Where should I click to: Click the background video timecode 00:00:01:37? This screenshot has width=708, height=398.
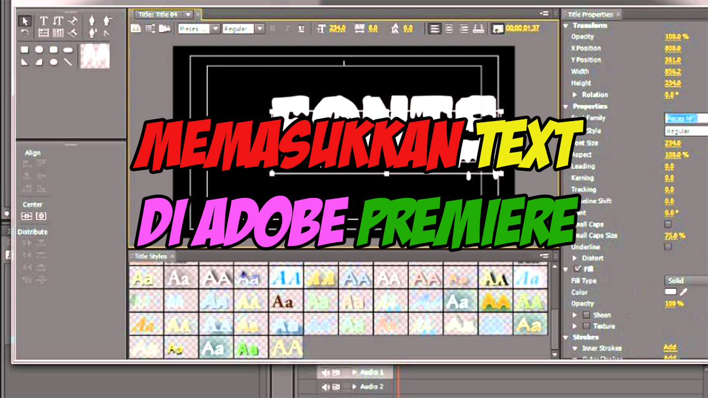point(523,28)
